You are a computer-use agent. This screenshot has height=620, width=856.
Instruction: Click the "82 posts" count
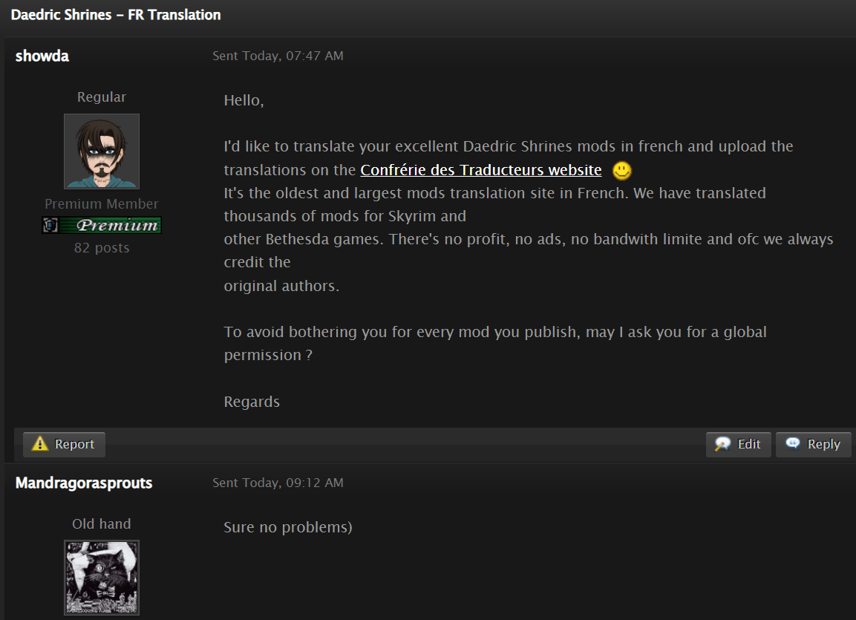pyautogui.click(x=102, y=248)
